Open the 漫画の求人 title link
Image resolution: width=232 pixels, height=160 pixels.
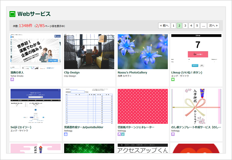point(17,72)
